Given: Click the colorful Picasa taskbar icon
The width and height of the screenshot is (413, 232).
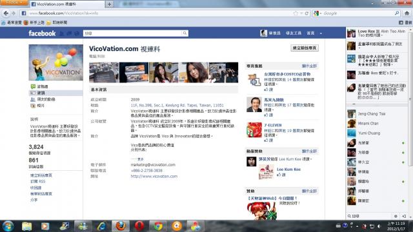Looking at the screenshot, I should (x=195, y=226).
